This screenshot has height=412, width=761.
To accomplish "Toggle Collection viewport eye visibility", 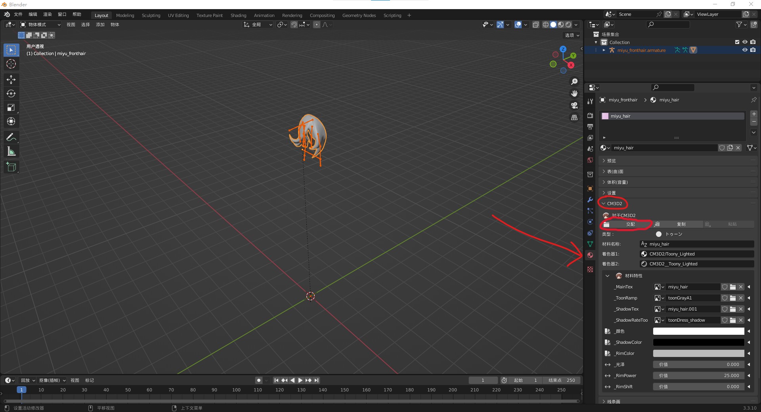I will click(x=745, y=42).
